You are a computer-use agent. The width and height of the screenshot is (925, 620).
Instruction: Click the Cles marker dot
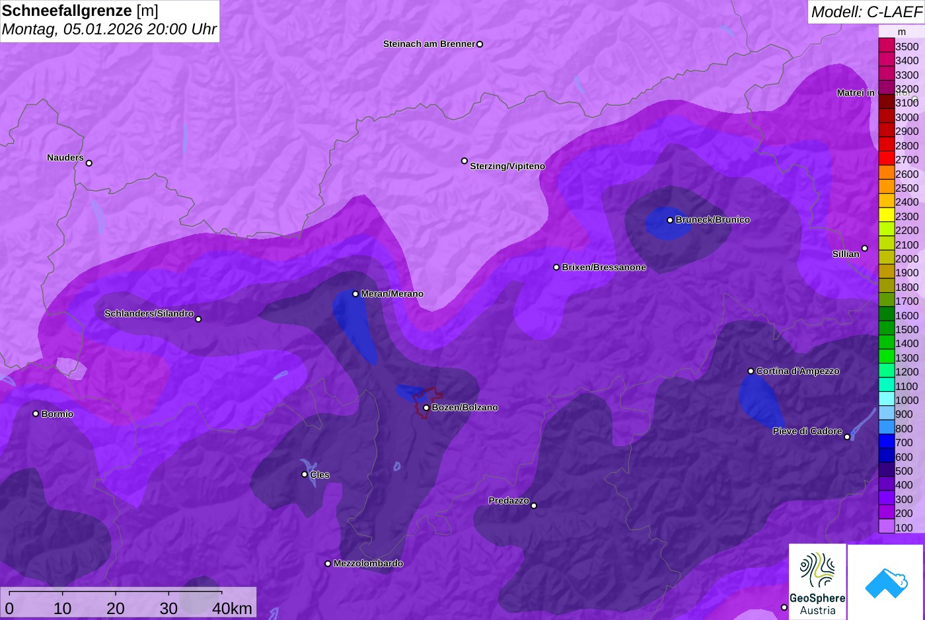[305, 475]
